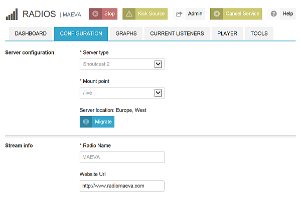Click the X icon on Stop button

[95, 14]
